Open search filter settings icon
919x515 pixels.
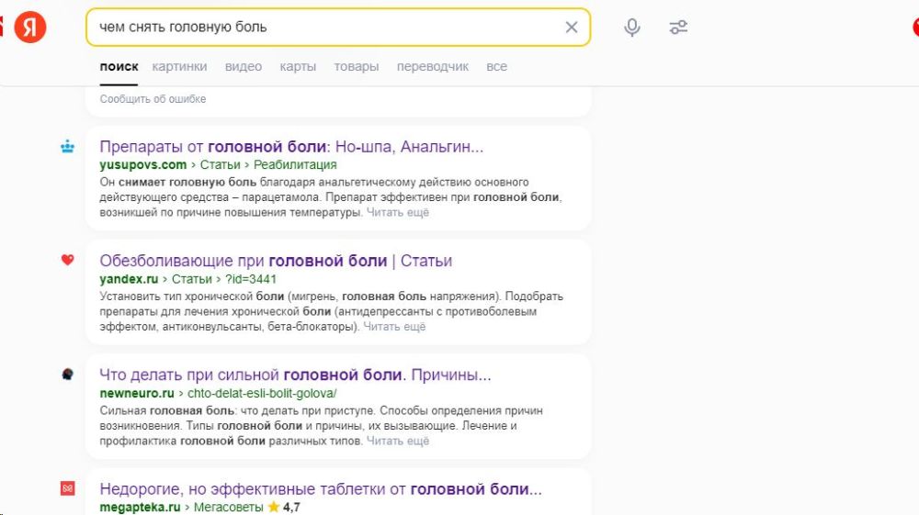coord(678,28)
